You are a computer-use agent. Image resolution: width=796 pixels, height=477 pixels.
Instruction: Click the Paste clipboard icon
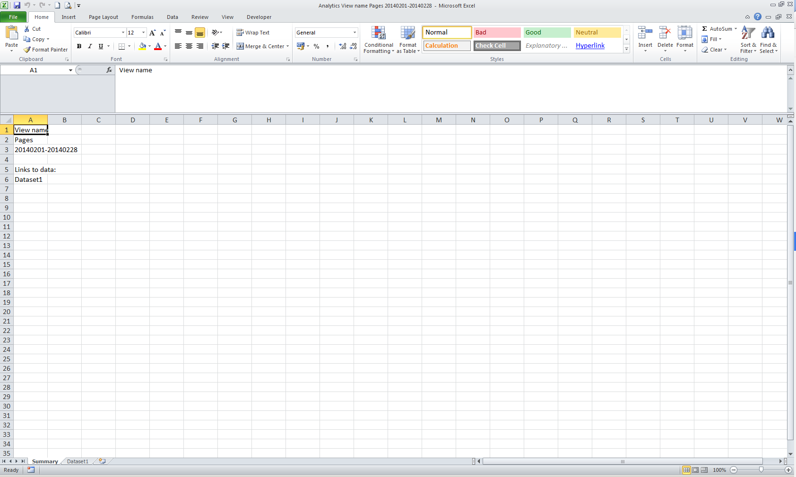11,33
